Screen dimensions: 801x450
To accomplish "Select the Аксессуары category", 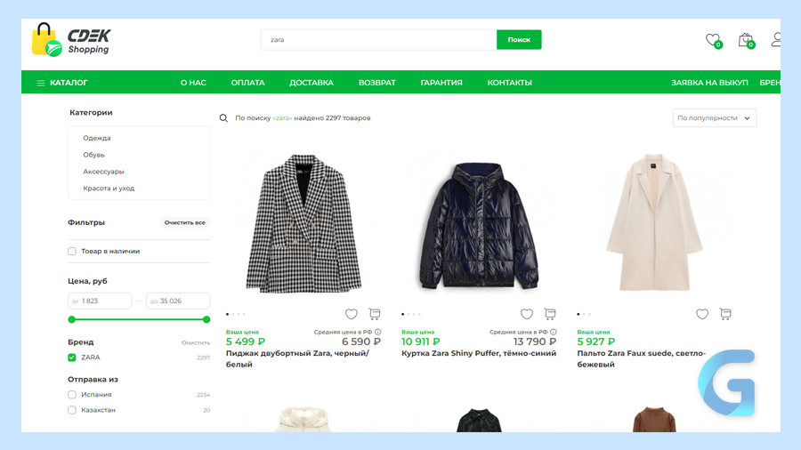I will [104, 172].
